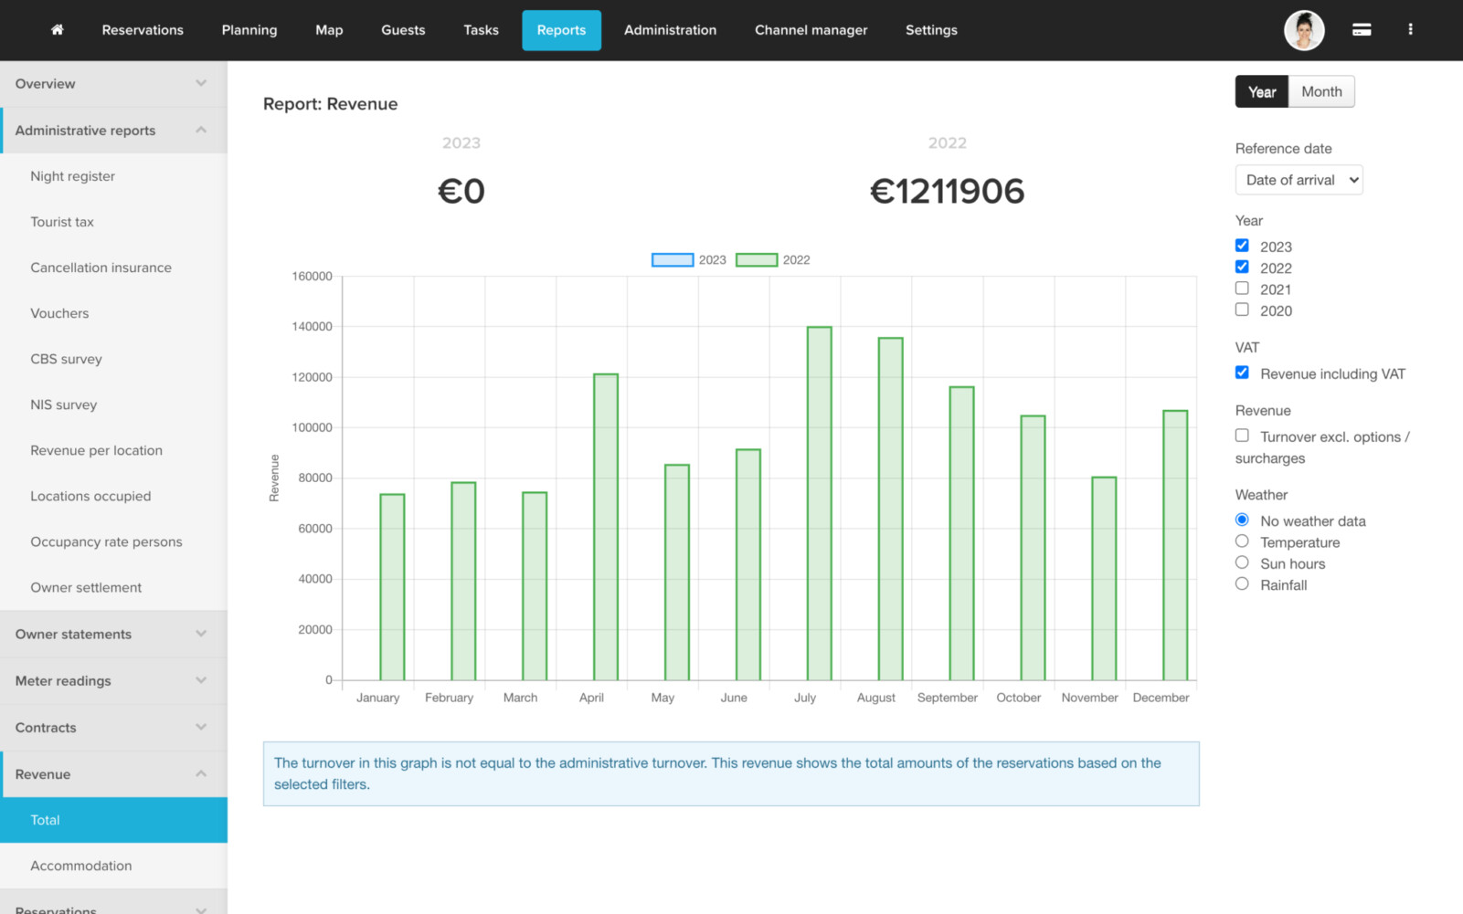Image resolution: width=1463 pixels, height=914 pixels.
Task: Click the card icon in top bar
Action: (1361, 30)
